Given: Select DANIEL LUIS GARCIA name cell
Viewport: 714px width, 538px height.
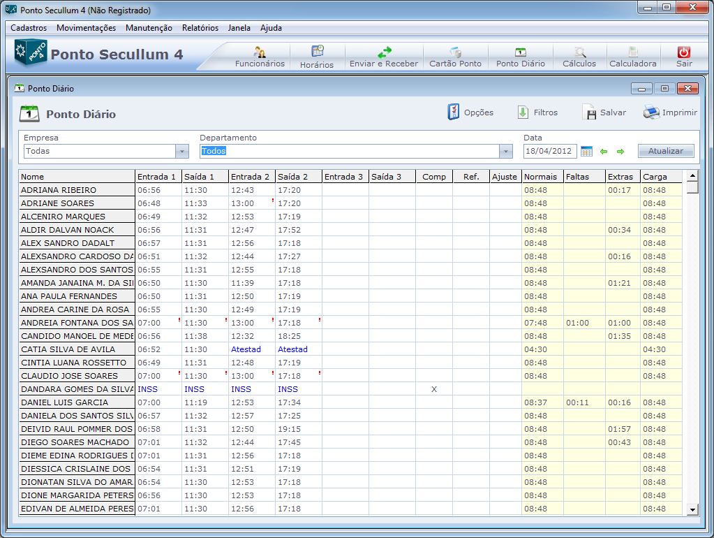Looking at the screenshot, I should 77,402.
